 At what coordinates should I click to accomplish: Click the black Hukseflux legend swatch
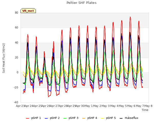[121, 118]
